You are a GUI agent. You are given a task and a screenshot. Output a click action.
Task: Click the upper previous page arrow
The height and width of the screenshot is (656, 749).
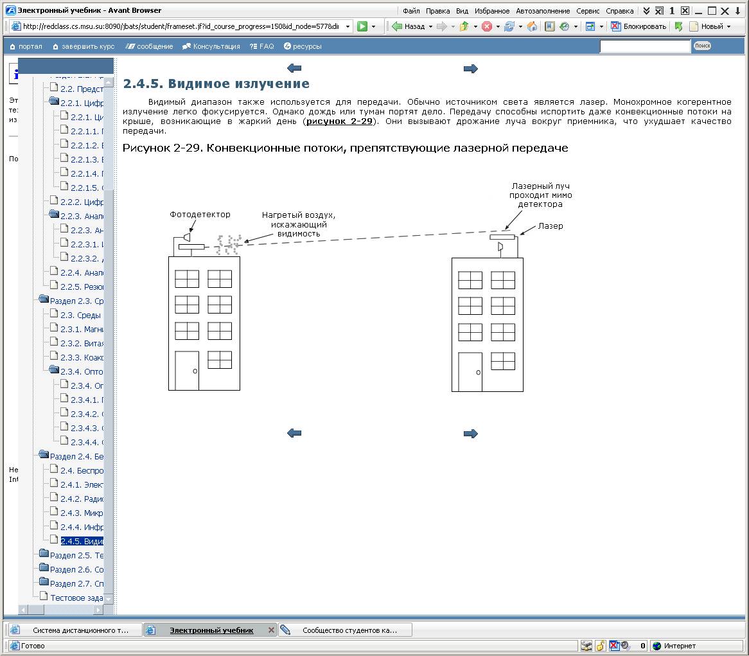[x=294, y=68]
